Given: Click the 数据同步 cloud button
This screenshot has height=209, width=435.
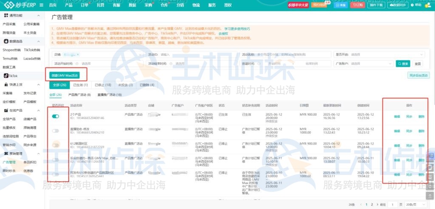Looking at the screenshot, I should point(398,5).
